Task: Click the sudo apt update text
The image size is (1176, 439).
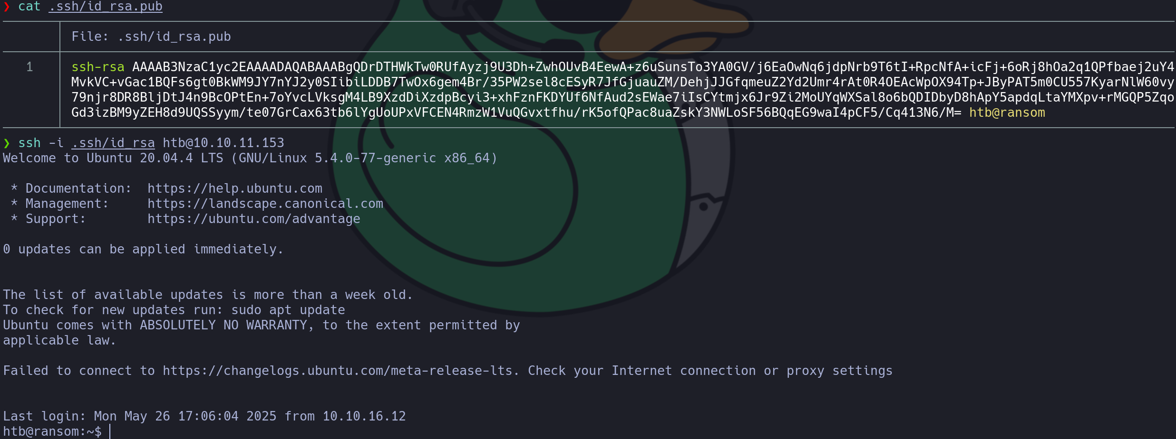Action: pyautogui.click(x=288, y=310)
